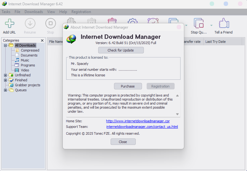Select the Grabber projects label

point(28,85)
